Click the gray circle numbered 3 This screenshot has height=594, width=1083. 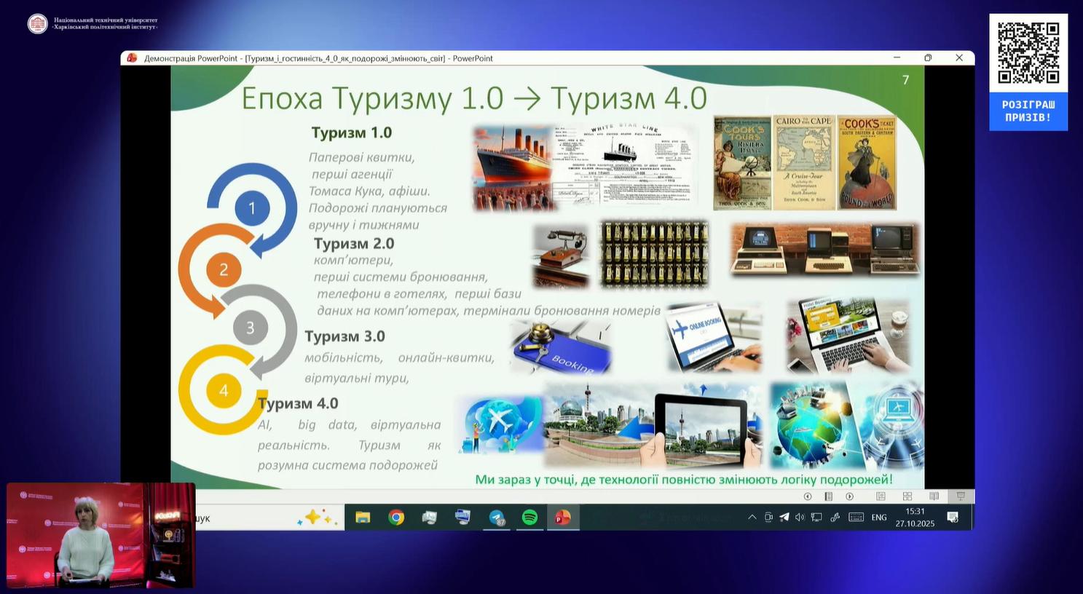point(250,328)
